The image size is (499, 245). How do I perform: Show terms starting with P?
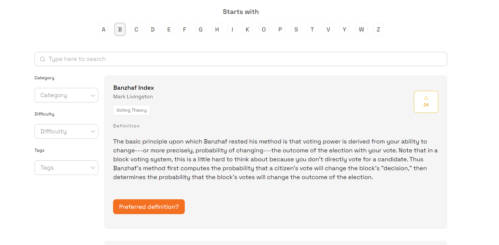[280, 29]
